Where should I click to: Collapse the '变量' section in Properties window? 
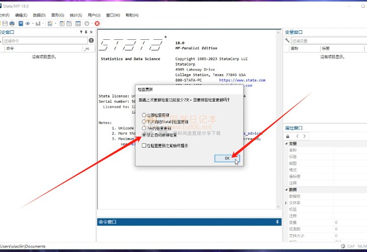pyautogui.click(x=286, y=144)
